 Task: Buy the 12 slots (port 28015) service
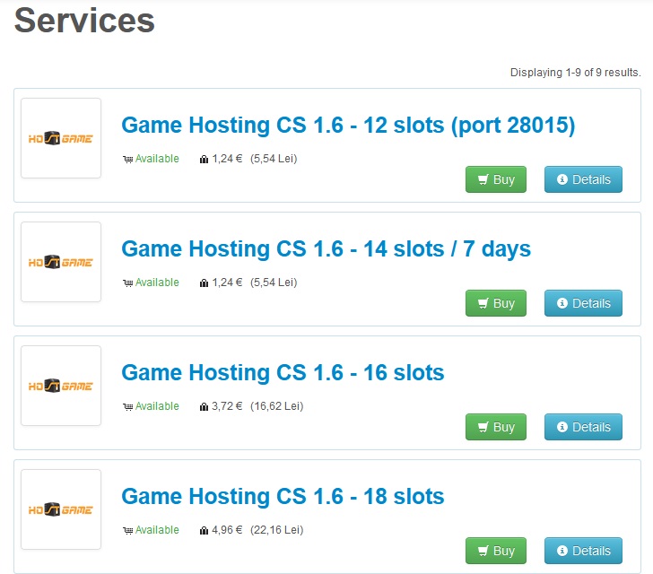(x=495, y=179)
